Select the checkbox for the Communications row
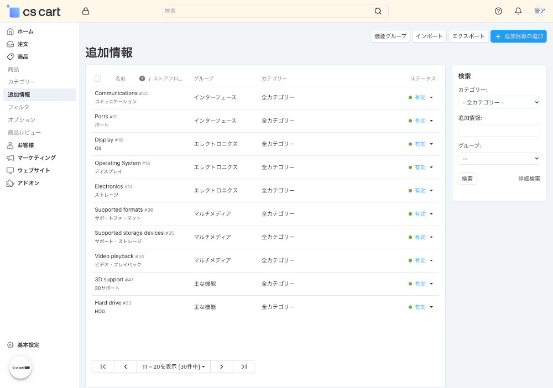This screenshot has height=388, width=553. tap(98, 97)
